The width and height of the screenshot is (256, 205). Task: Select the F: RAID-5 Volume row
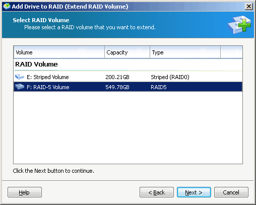tap(128, 87)
